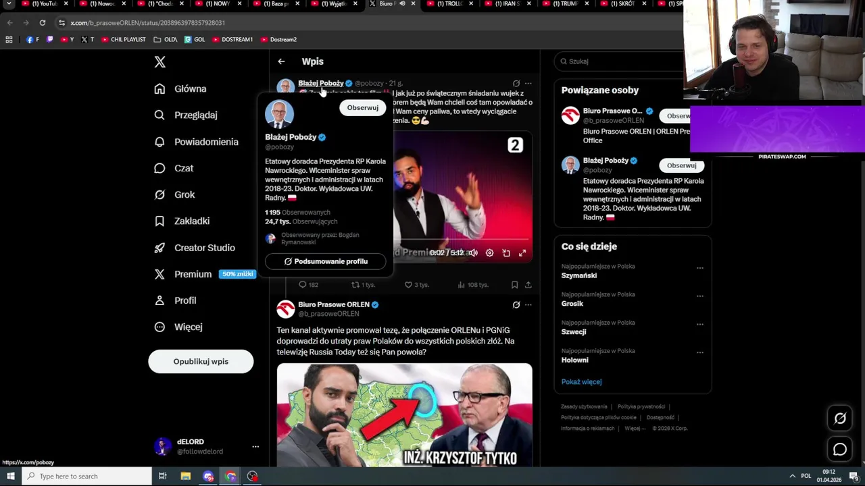Viewport: 865px width, 486px height.
Task: Open CHIL PLAYLIST bookmark
Action: click(x=124, y=39)
